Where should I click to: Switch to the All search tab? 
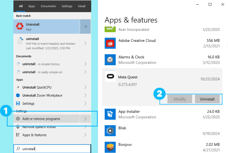click(x=21, y=6)
